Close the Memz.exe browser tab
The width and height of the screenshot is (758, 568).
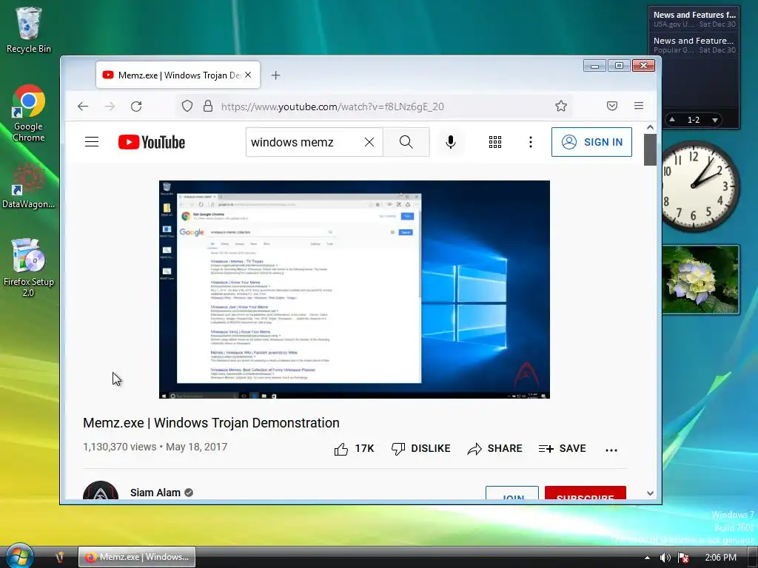tap(248, 75)
